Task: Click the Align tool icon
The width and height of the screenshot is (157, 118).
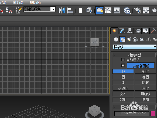Action: tap(71, 11)
